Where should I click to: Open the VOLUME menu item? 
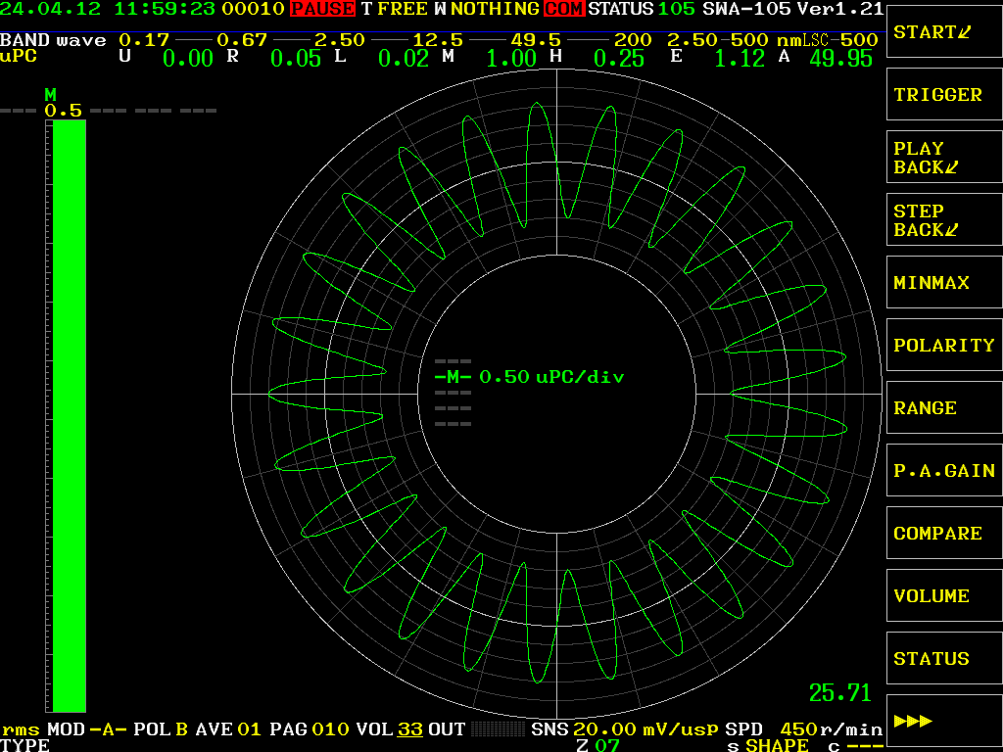[944, 596]
